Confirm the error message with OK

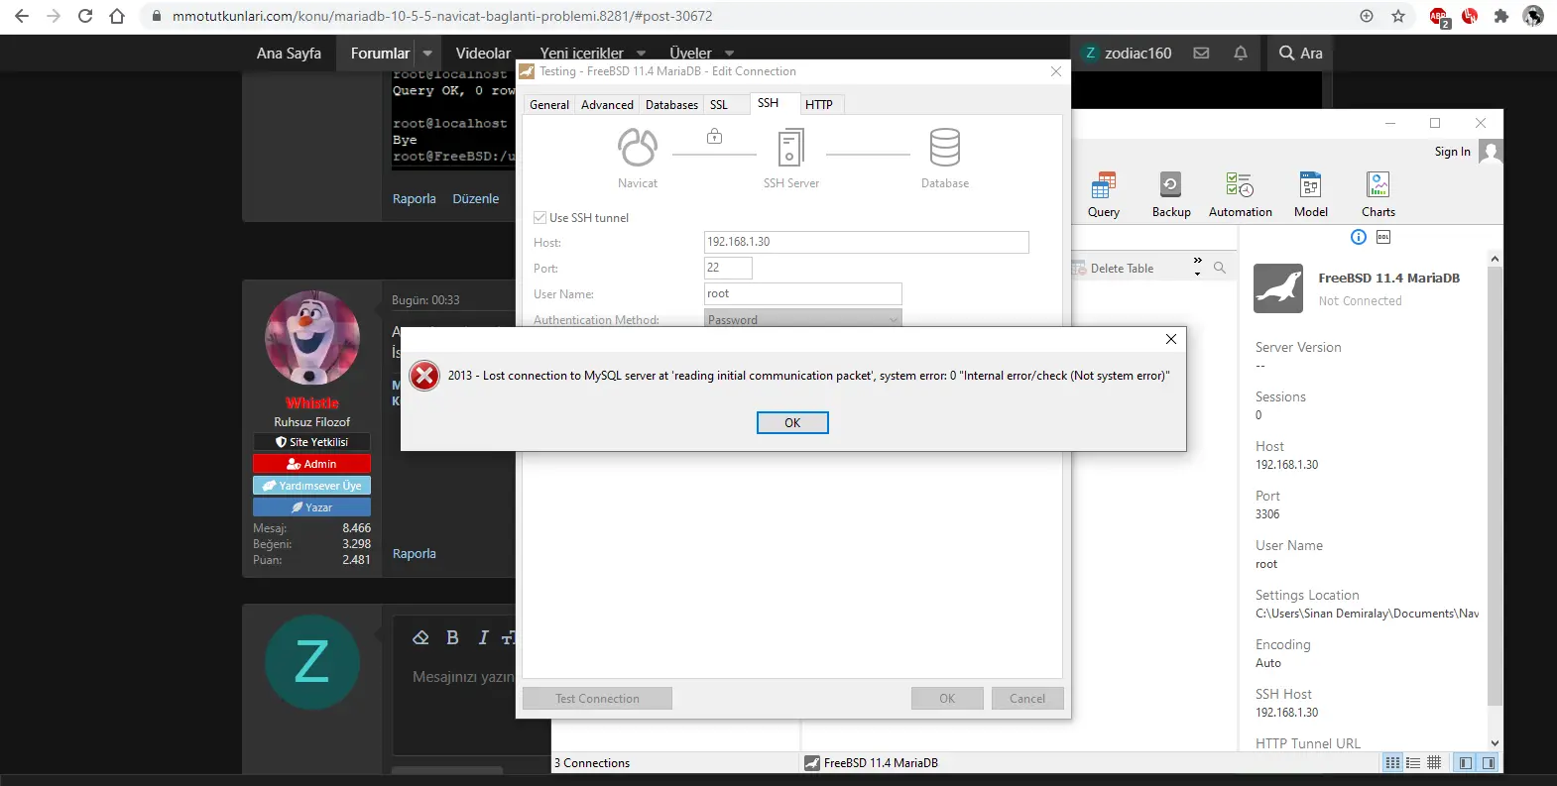792,422
